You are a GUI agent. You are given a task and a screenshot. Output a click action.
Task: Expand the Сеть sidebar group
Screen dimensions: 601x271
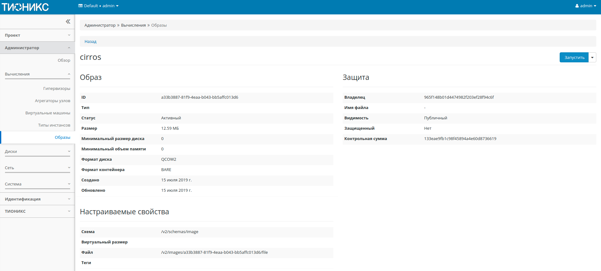(x=37, y=168)
